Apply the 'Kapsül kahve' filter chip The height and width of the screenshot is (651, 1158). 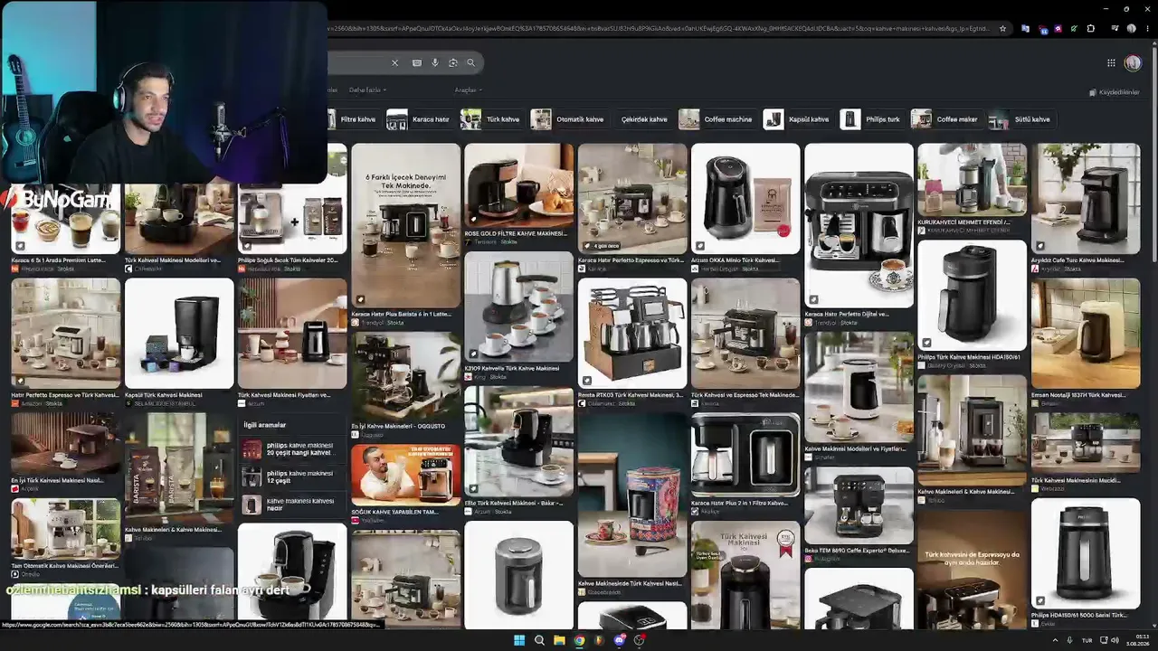click(x=798, y=119)
